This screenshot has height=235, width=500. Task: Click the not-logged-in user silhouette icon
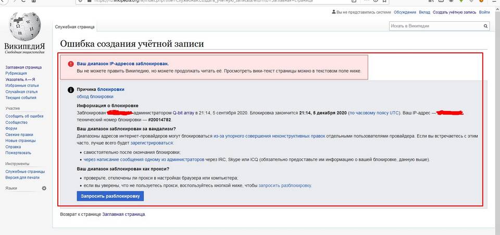[333, 12]
